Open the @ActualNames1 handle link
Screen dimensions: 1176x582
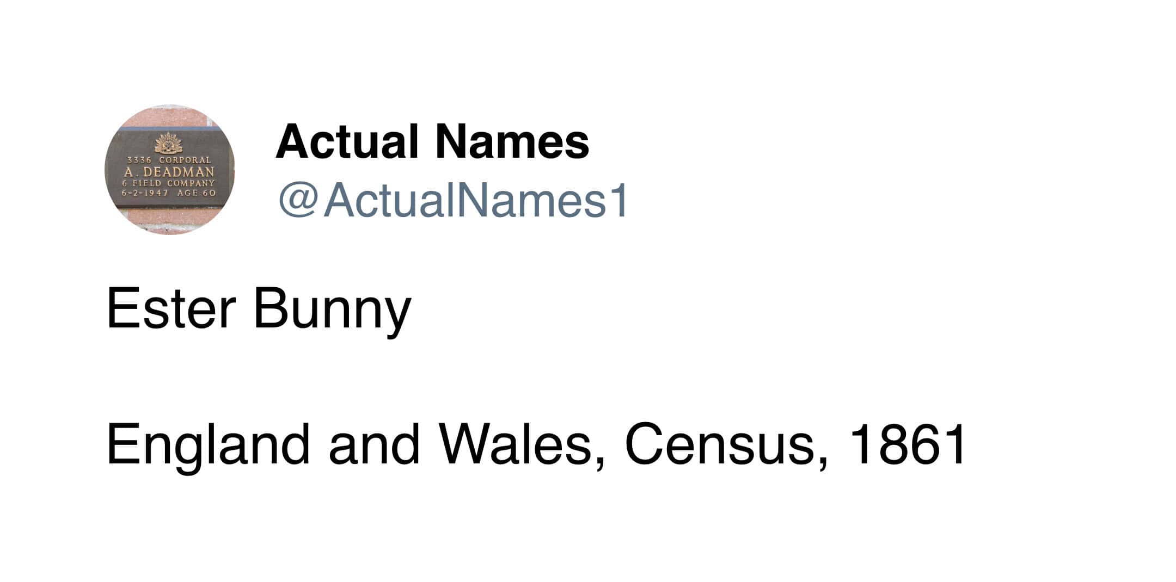(x=454, y=201)
